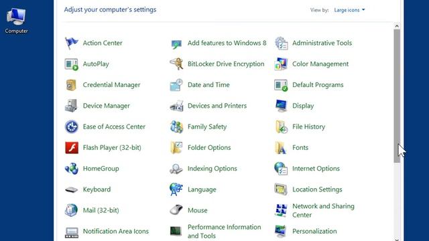Open 'Folder Options' text link

click(209, 148)
